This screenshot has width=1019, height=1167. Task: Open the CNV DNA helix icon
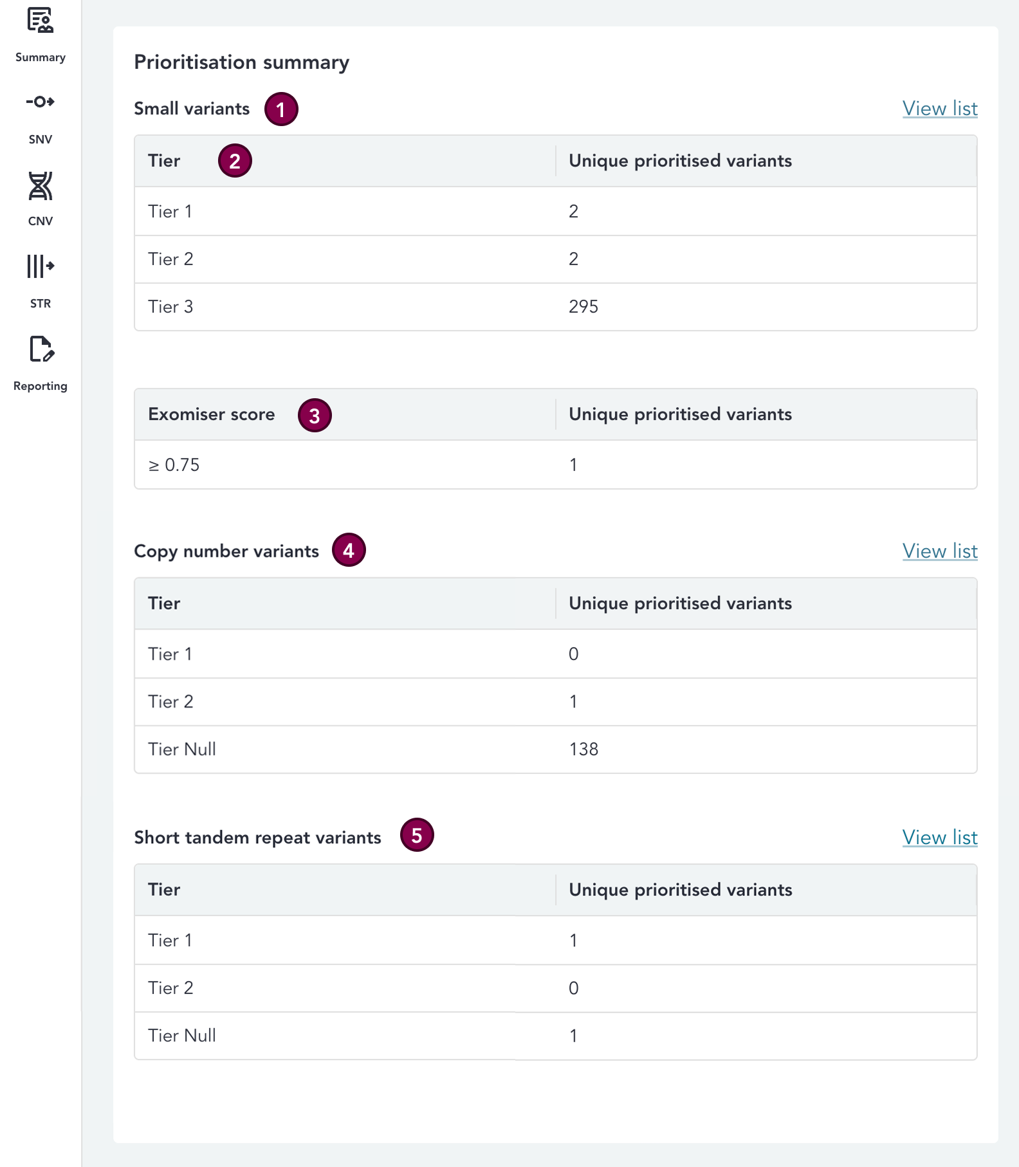tap(40, 186)
